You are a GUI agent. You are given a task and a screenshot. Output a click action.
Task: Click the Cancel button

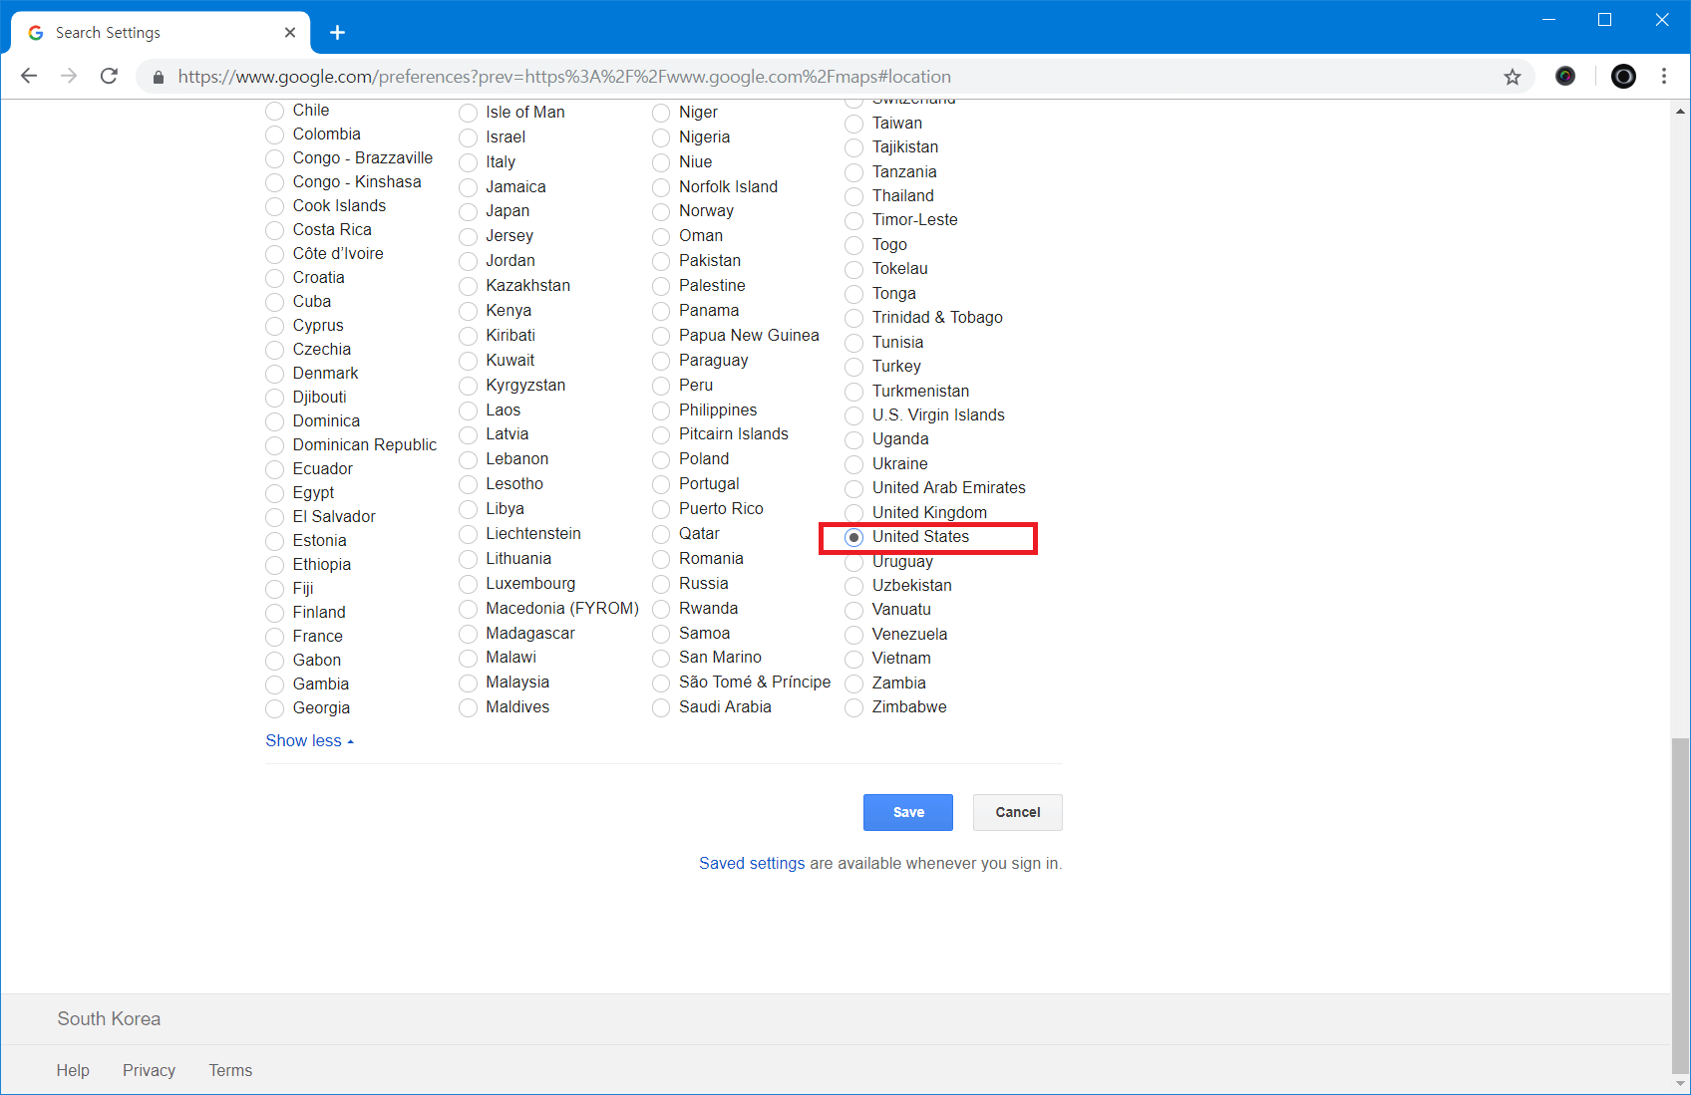click(x=1017, y=812)
